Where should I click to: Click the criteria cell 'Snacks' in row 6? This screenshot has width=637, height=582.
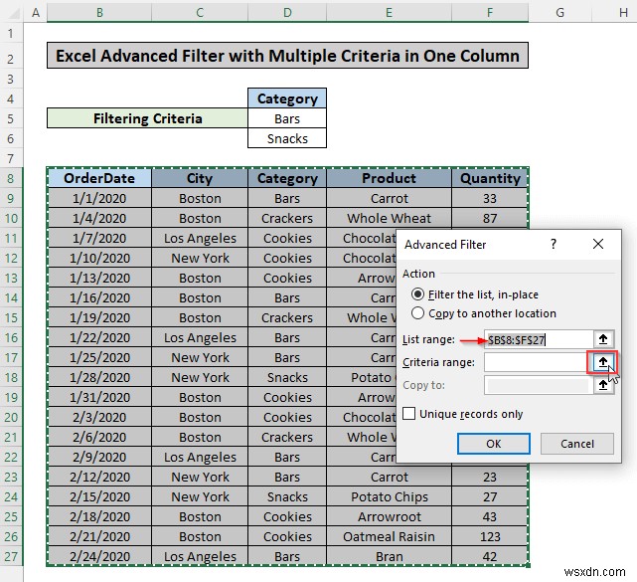tap(287, 138)
